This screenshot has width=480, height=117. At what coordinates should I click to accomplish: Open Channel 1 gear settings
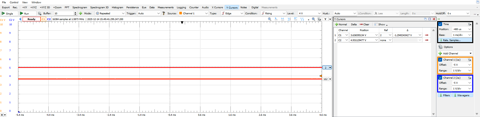[469, 60]
